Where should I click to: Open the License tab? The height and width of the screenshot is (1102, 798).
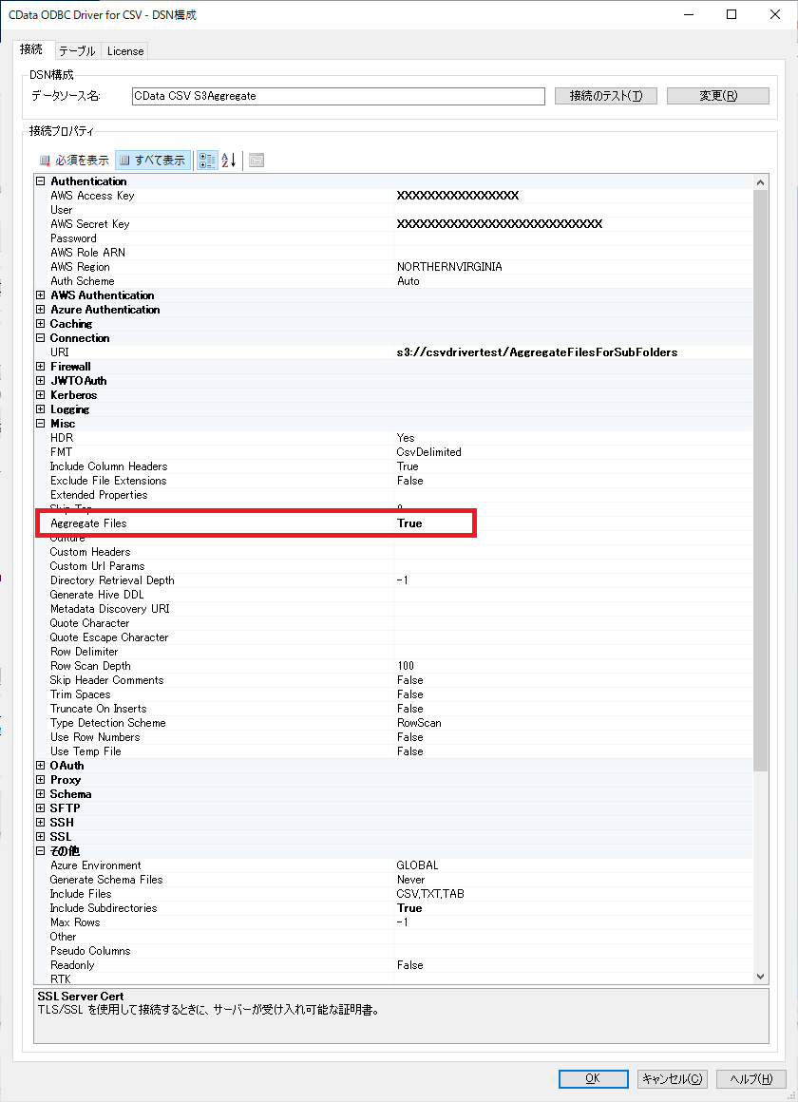(125, 51)
